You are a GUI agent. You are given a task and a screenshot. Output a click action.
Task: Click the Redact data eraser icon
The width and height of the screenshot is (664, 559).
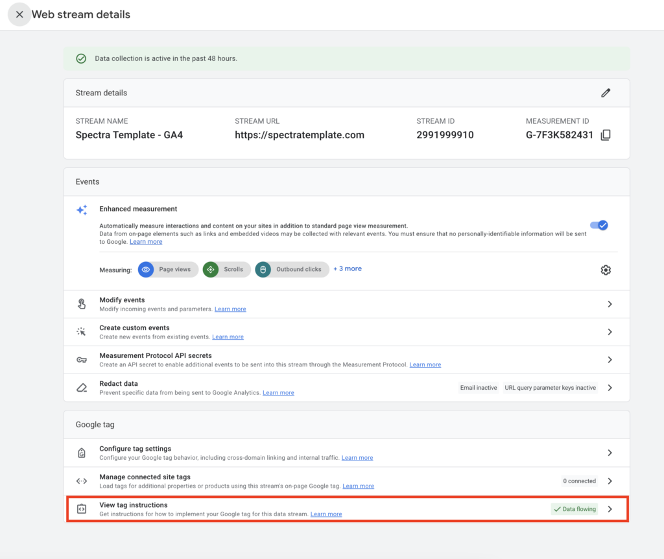(x=82, y=388)
